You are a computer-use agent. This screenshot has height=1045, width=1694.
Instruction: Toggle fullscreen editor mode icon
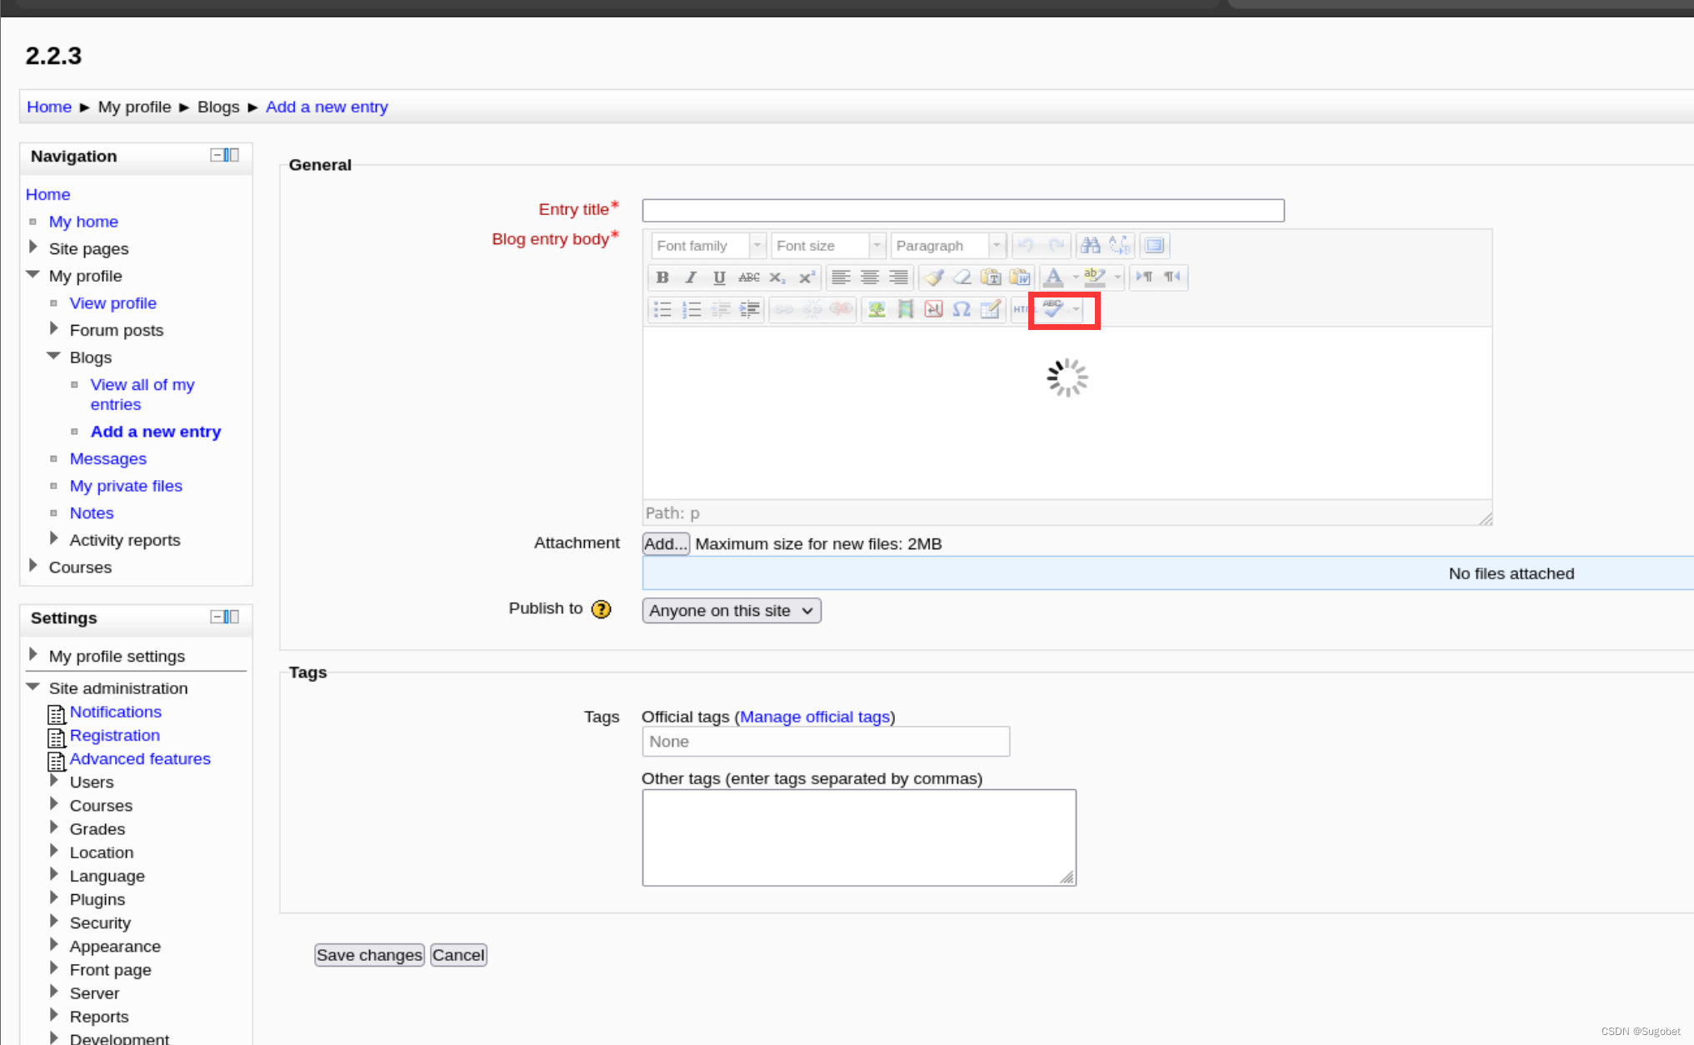[x=1154, y=245]
